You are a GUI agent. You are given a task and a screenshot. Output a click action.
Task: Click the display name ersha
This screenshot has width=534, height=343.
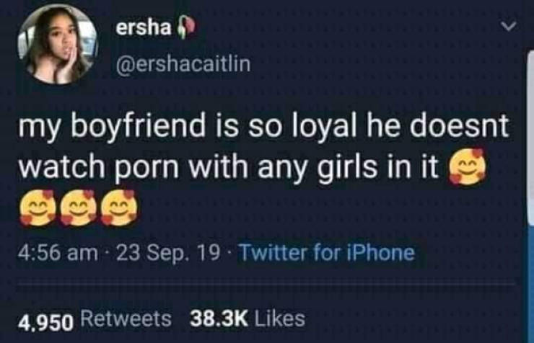(x=143, y=29)
